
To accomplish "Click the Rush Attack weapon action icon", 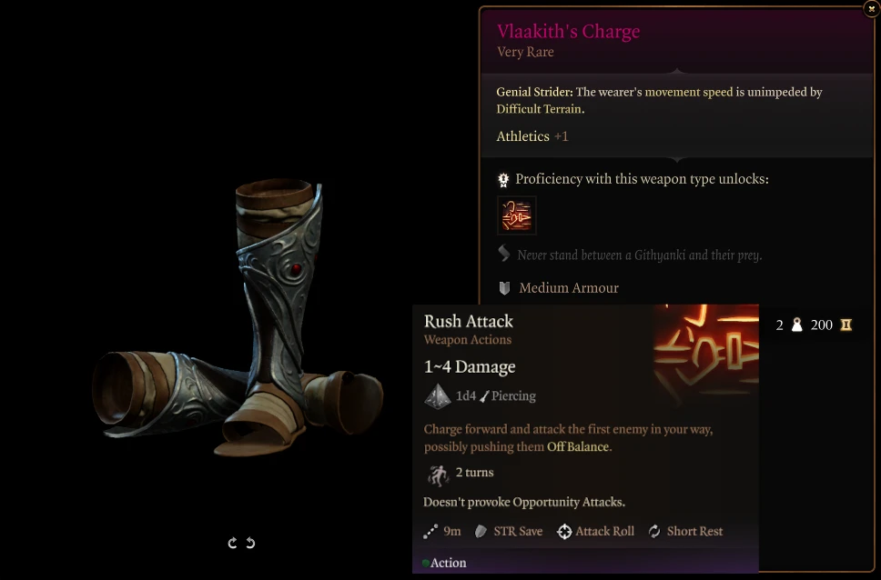I will tap(517, 215).
